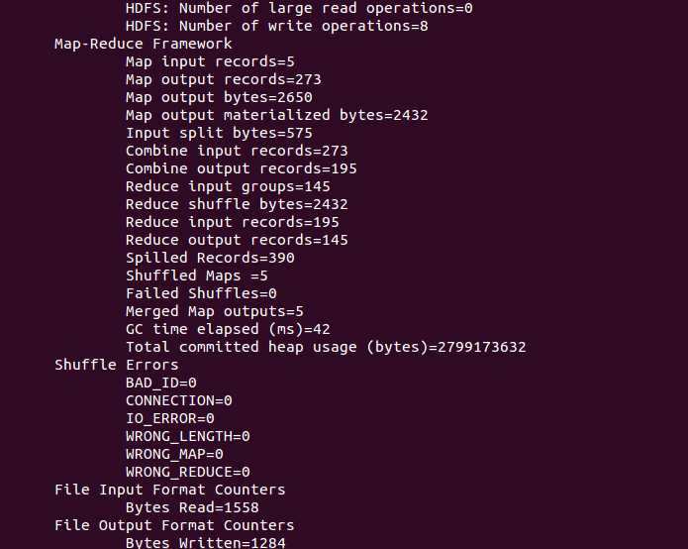Click the 'Input split bytes=575' line

click(219, 133)
